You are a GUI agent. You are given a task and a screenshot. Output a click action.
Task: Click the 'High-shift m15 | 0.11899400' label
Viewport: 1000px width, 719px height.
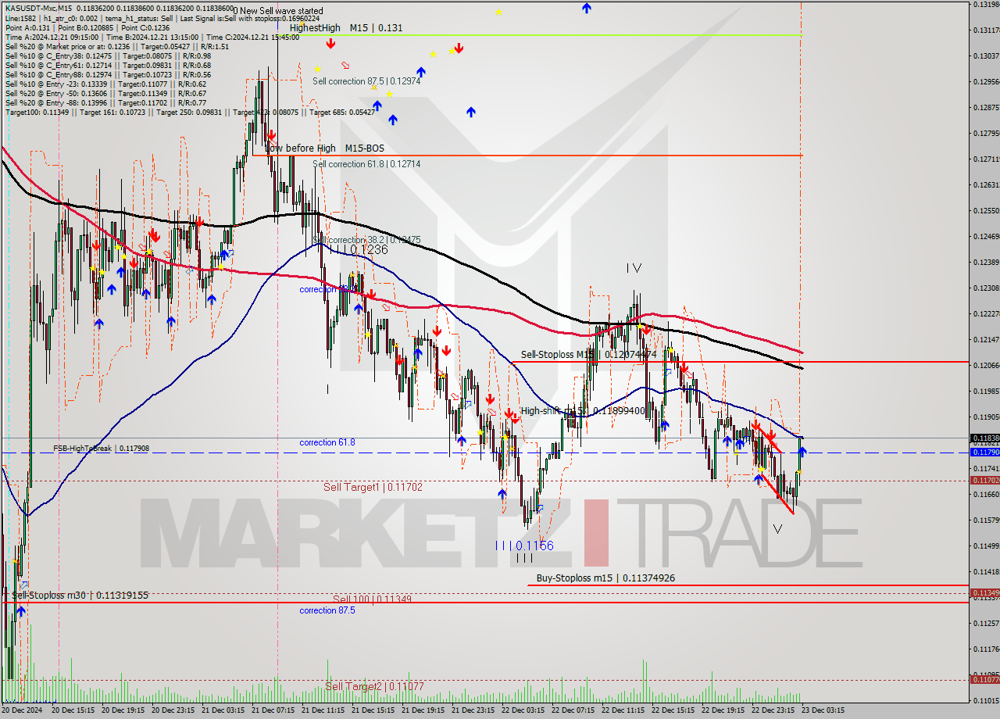tap(583, 410)
